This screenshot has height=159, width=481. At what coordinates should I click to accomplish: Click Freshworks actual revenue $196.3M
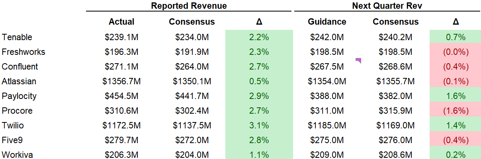(121, 52)
